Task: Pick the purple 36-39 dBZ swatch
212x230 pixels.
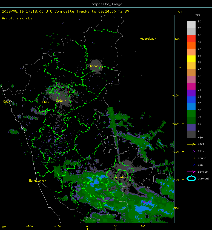Action: (191, 93)
